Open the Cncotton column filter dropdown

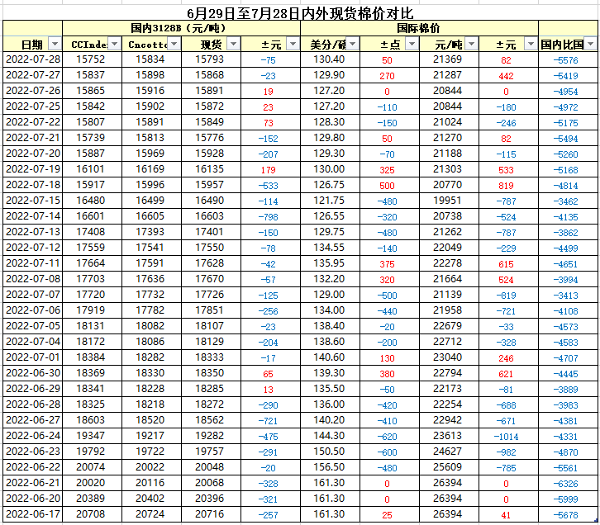174,44
